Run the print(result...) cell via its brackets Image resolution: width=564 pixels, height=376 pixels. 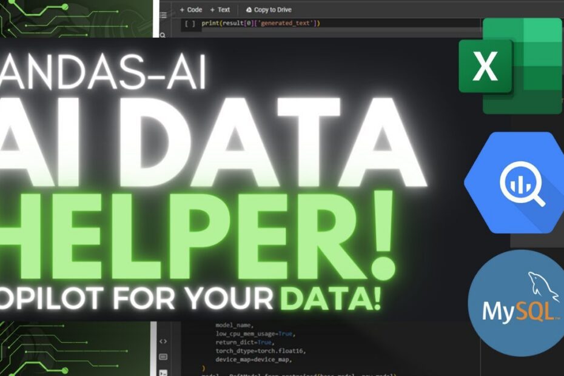point(190,24)
